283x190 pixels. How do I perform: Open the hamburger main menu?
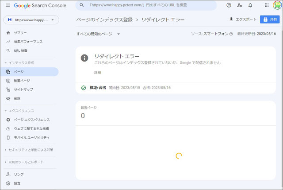coord(8,5)
